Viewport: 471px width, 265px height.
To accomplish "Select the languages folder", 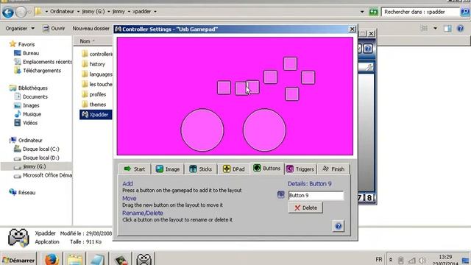I will 96,74.
